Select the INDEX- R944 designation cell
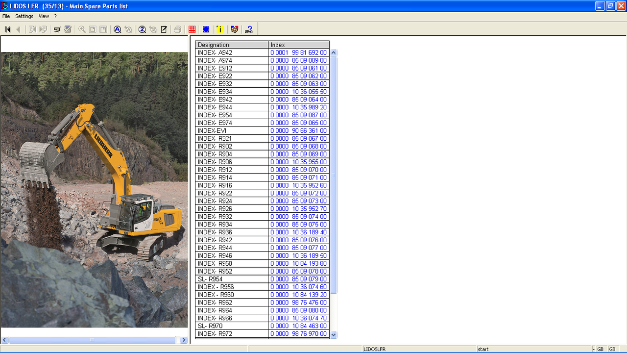The height and width of the screenshot is (353, 627). coord(232,248)
